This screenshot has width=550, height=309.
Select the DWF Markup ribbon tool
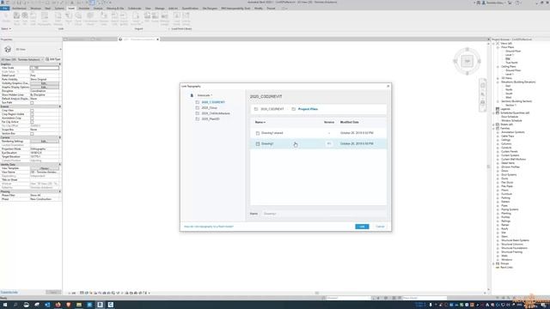pos(58,18)
